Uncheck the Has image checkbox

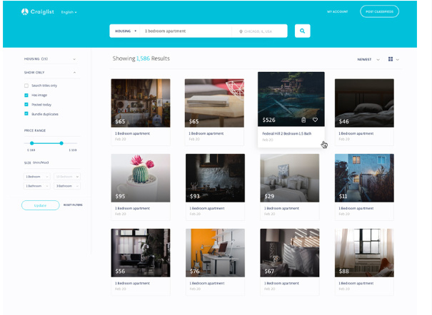26,95
